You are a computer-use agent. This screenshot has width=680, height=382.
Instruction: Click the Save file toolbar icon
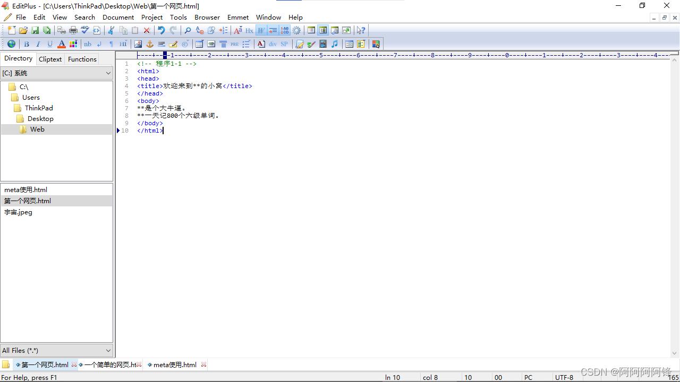(35, 30)
